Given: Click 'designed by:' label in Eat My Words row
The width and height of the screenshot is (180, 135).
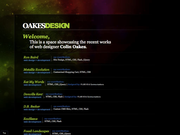Looking at the screenshot, I should coord(74,84).
